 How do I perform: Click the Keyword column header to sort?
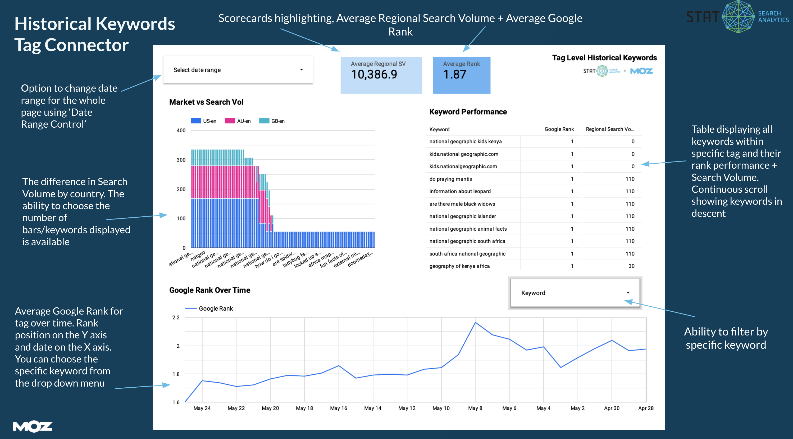coord(439,129)
